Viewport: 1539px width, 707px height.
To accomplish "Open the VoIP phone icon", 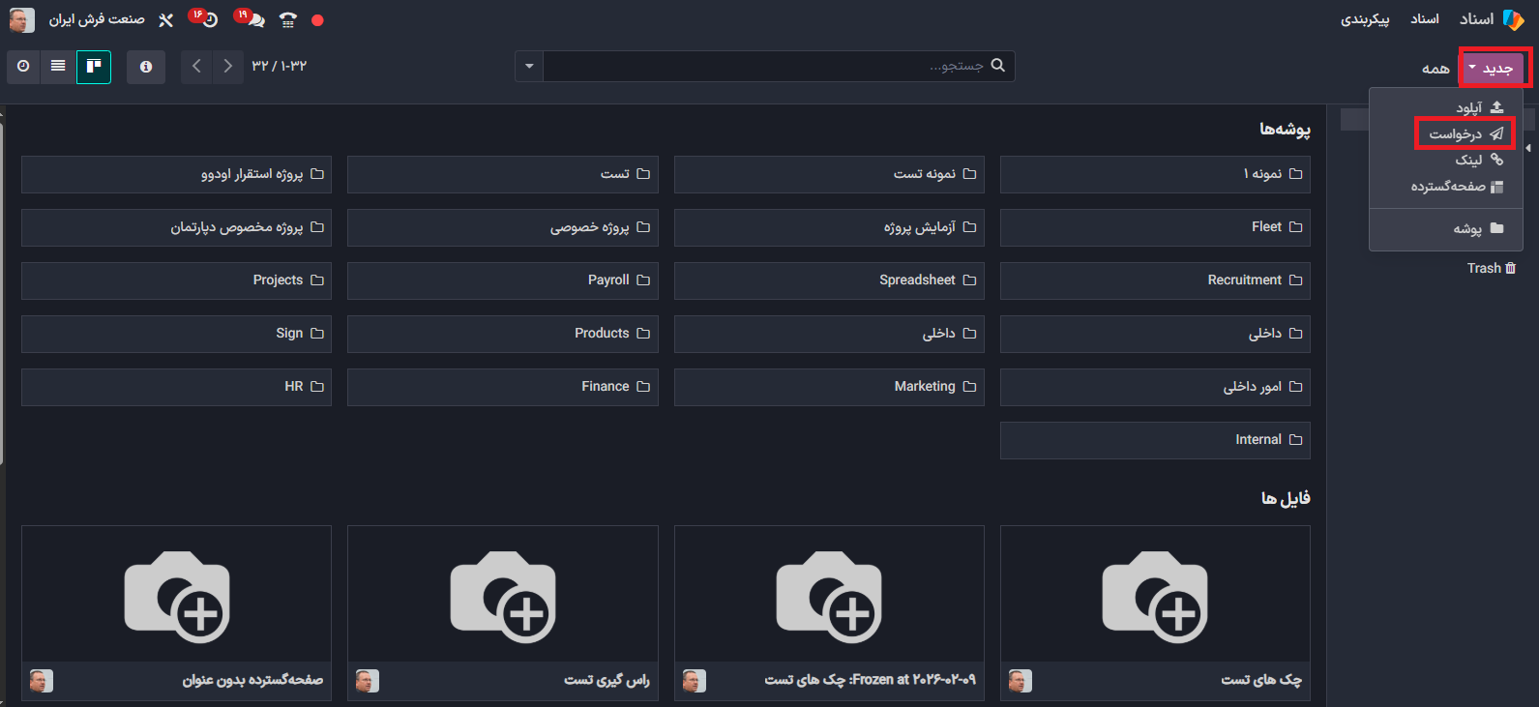I will click(287, 20).
